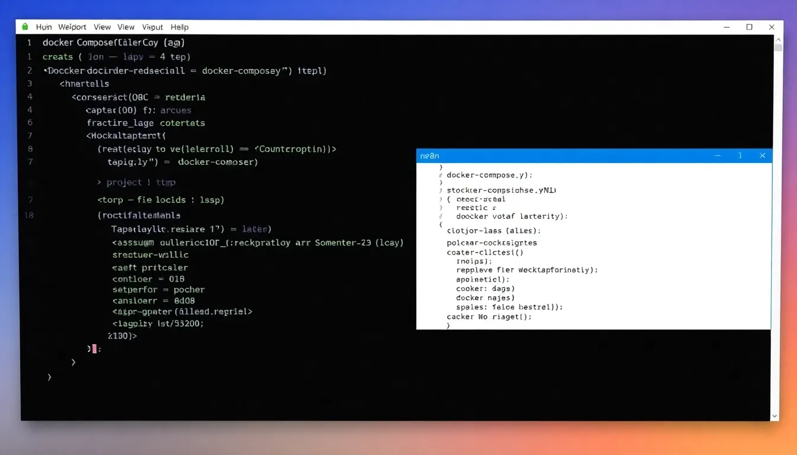Click the ne8n title bar label
Viewport: 797px width, 455px height.
[x=429, y=155]
